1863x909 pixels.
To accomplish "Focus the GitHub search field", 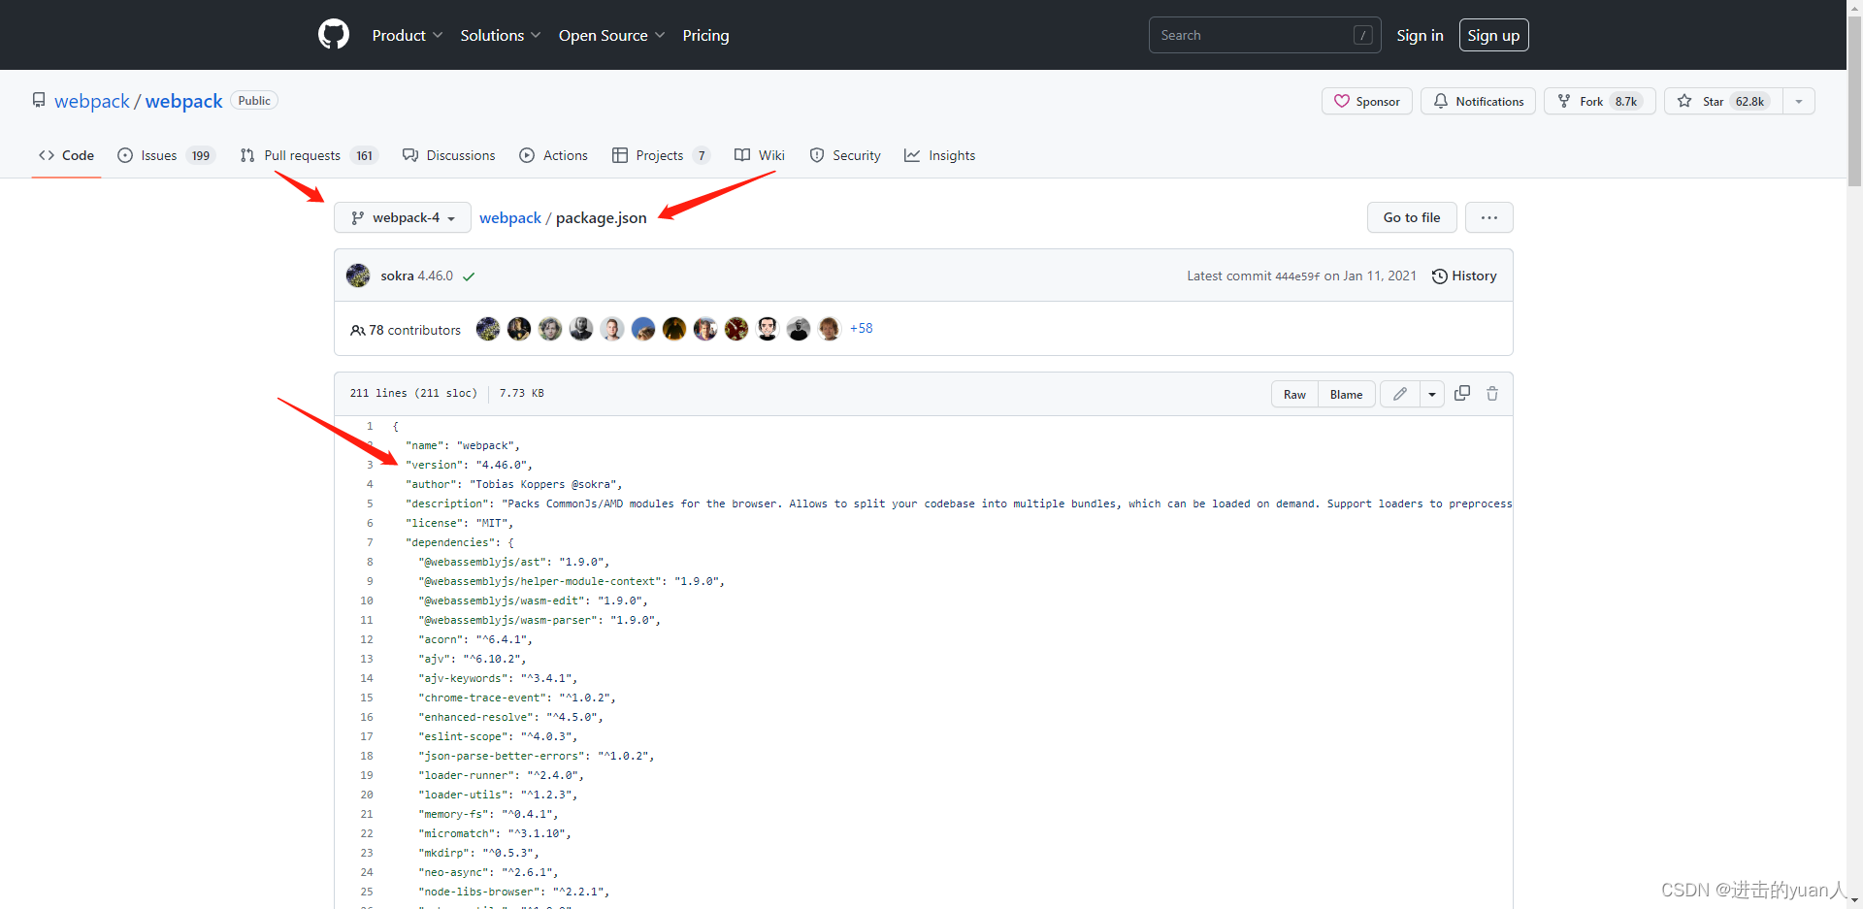I will pyautogui.click(x=1264, y=35).
